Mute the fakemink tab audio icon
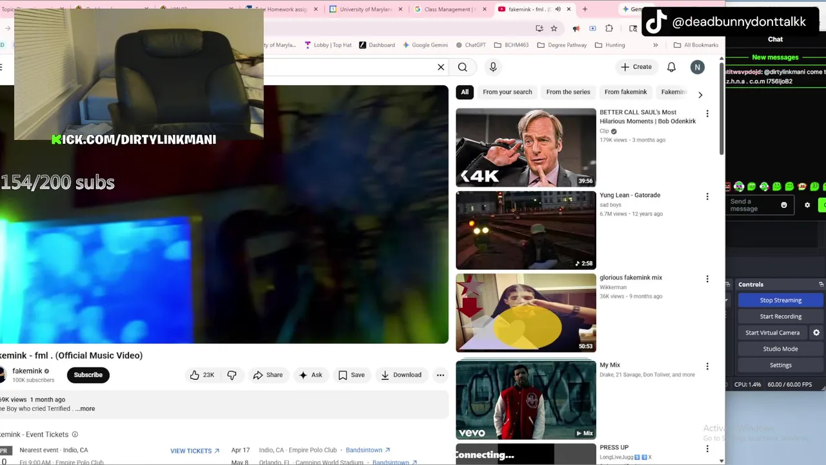This screenshot has width=826, height=465. coord(558,9)
